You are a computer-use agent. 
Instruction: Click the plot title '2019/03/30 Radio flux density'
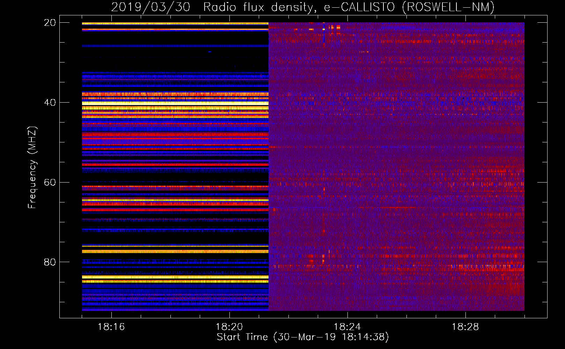303,7
